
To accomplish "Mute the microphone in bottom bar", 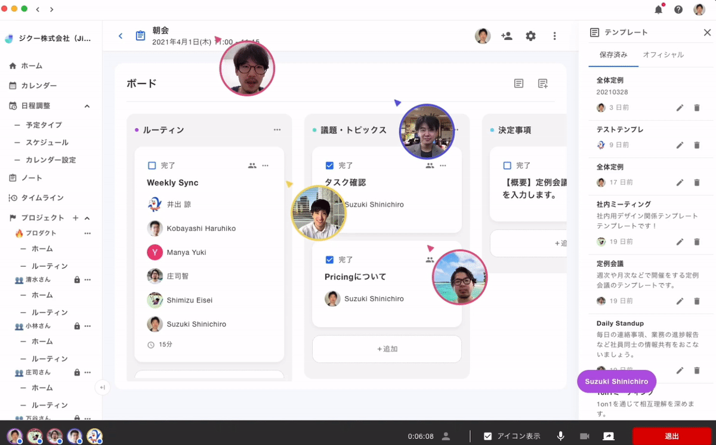I will pyautogui.click(x=561, y=436).
